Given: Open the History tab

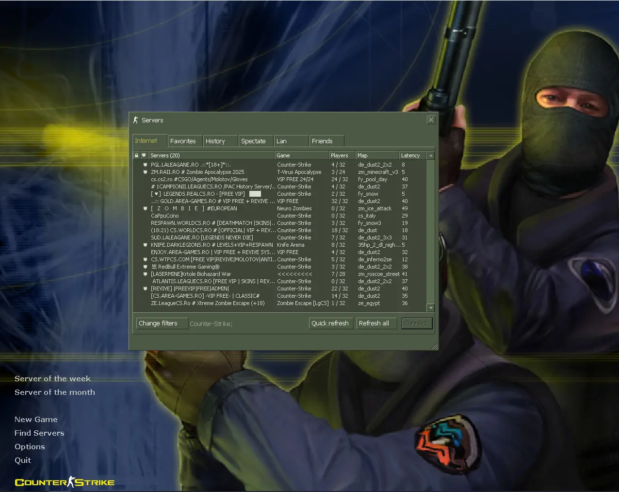Looking at the screenshot, I should (220, 141).
